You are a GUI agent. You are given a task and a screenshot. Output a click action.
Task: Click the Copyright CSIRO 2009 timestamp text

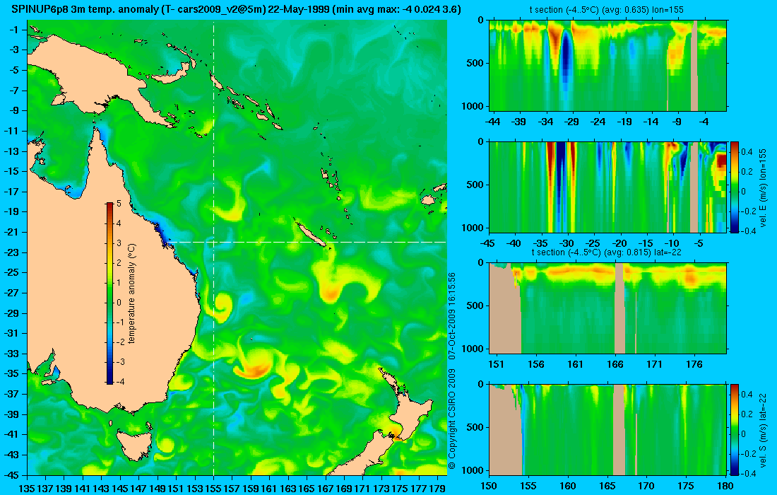click(452, 371)
